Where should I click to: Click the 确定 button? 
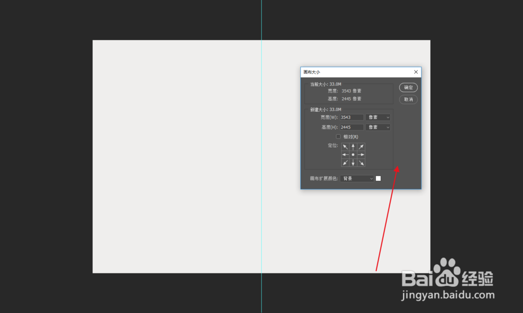pyautogui.click(x=408, y=87)
